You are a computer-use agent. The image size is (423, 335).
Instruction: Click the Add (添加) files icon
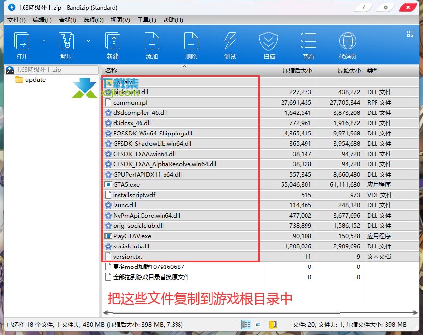(x=152, y=41)
